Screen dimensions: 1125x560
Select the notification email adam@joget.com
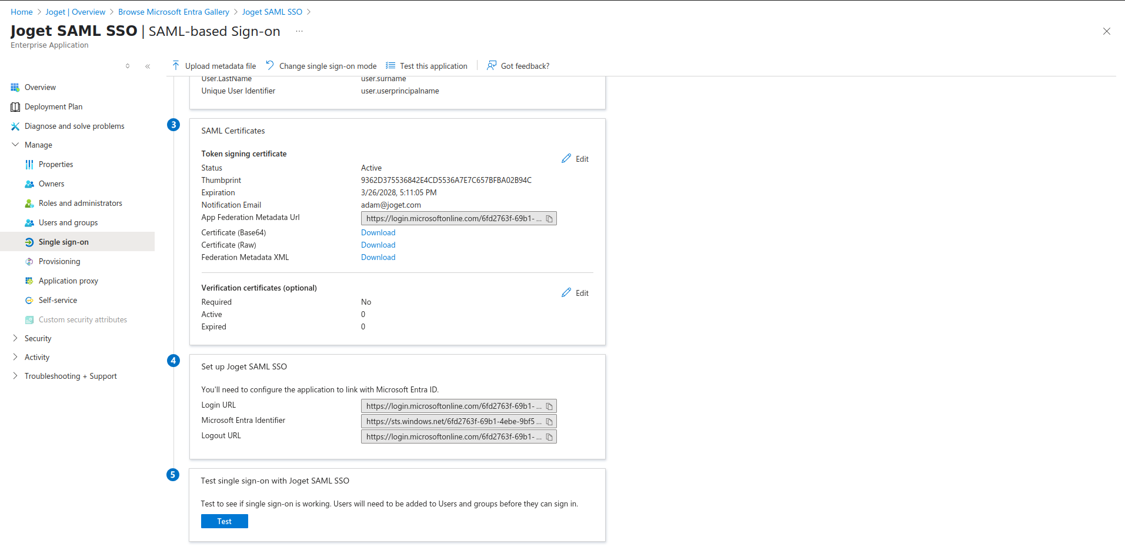point(391,205)
